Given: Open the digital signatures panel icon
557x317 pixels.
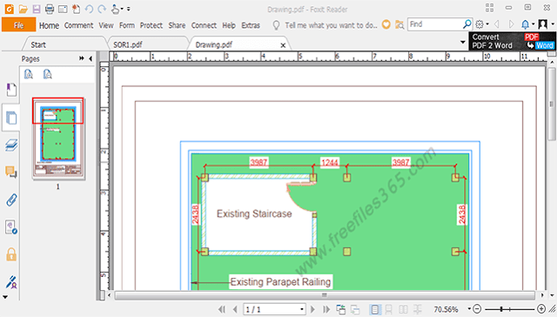Looking at the screenshot, I should [x=11, y=227].
